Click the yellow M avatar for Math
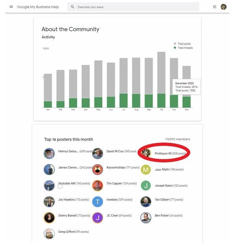 146,170
